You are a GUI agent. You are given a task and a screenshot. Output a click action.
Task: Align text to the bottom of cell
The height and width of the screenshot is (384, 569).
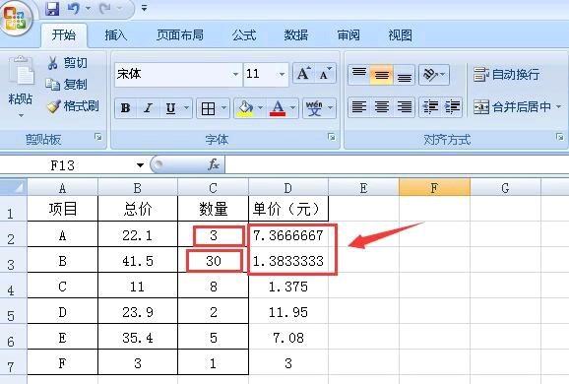point(404,75)
